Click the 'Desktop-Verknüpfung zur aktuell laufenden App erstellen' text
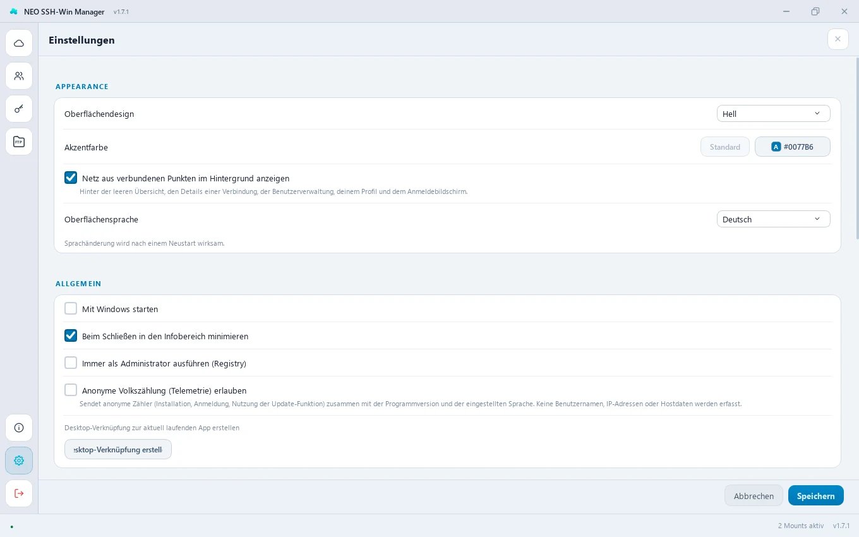859x537 pixels. (x=152, y=428)
